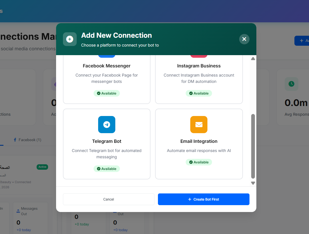Image resolution: width=309 pixels, height=234 pixels.
Task: Click the Create Bot First button
Action: (x=203, y=199)
